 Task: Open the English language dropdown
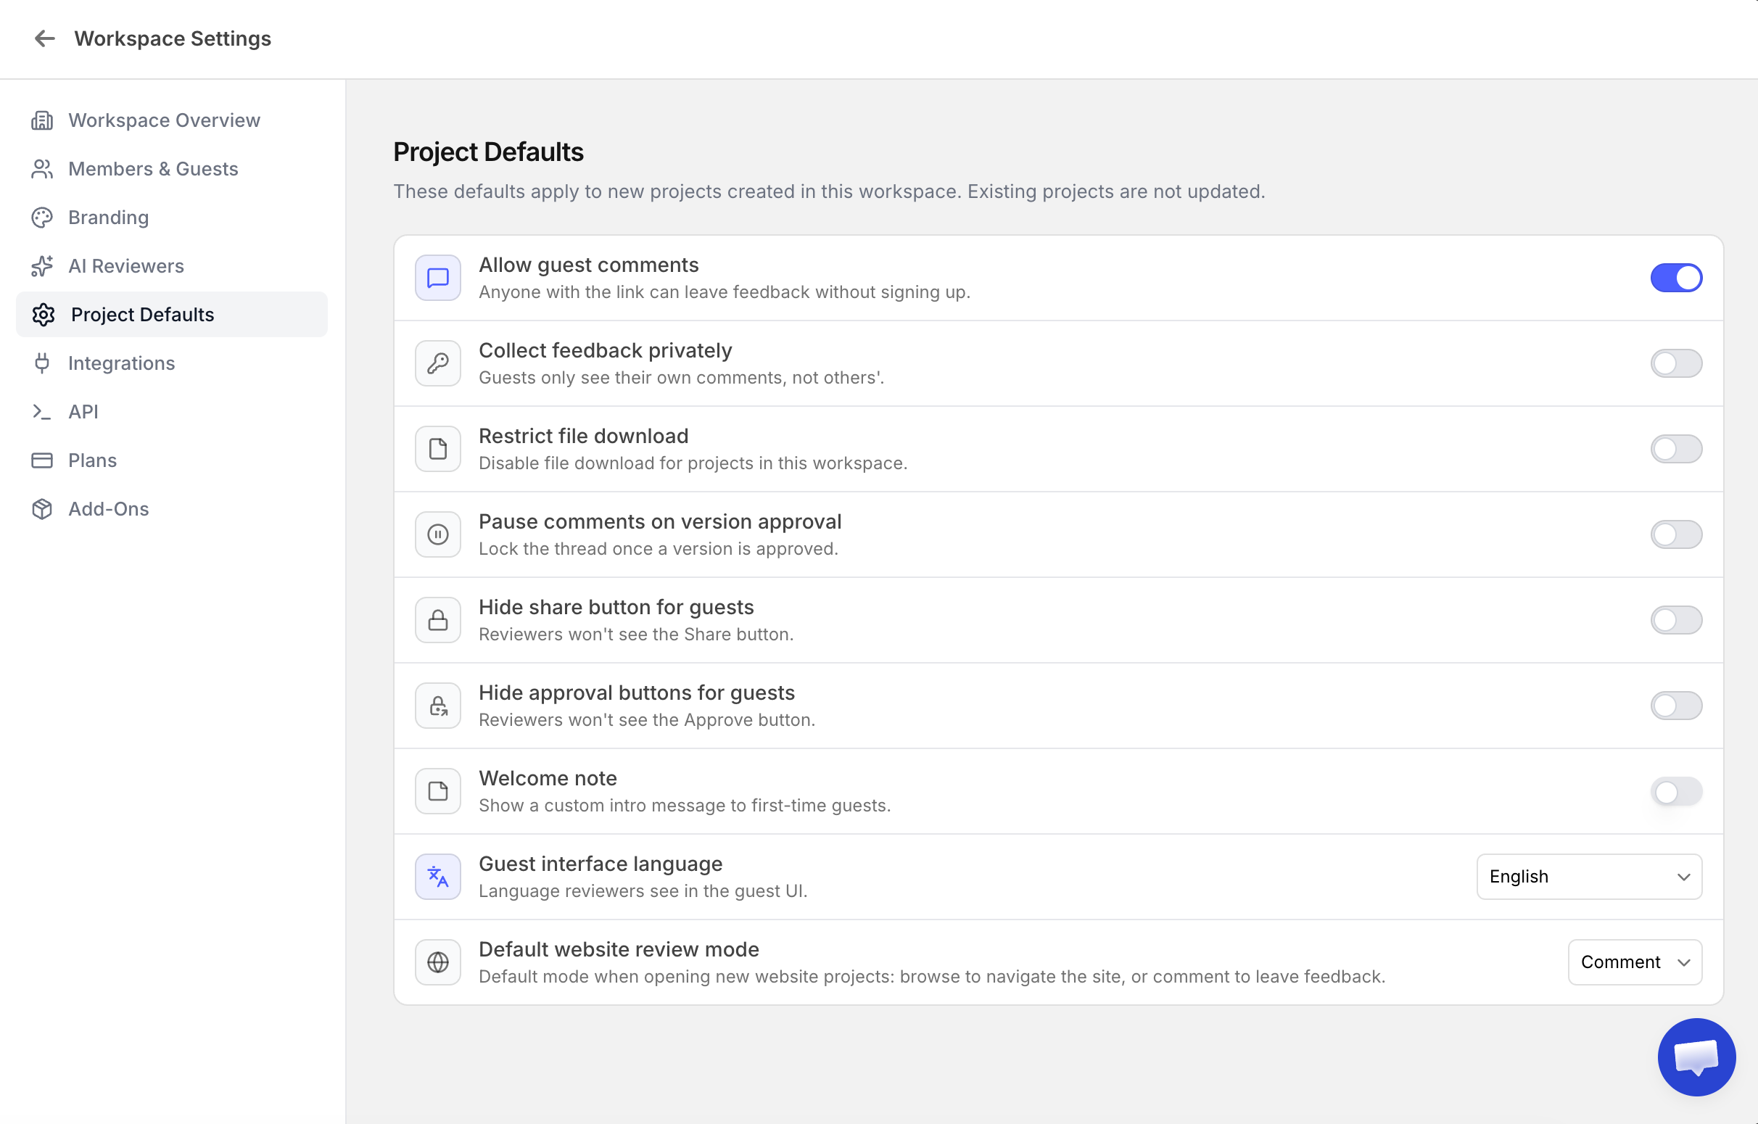click(1589, 877)
